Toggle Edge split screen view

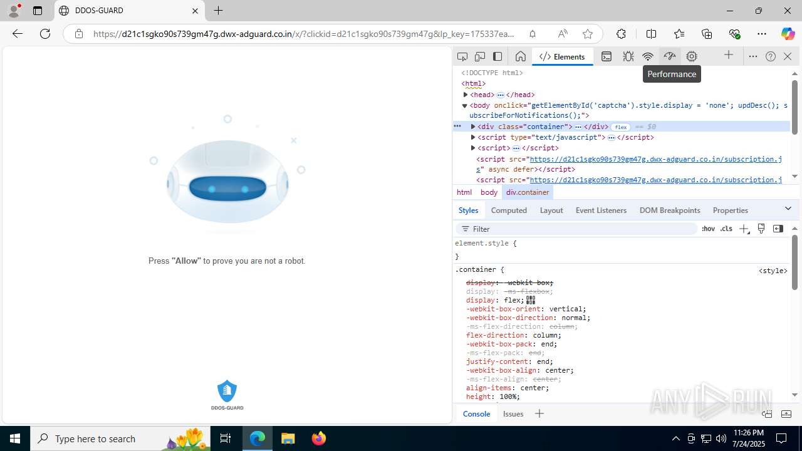[x=651, y=34]
